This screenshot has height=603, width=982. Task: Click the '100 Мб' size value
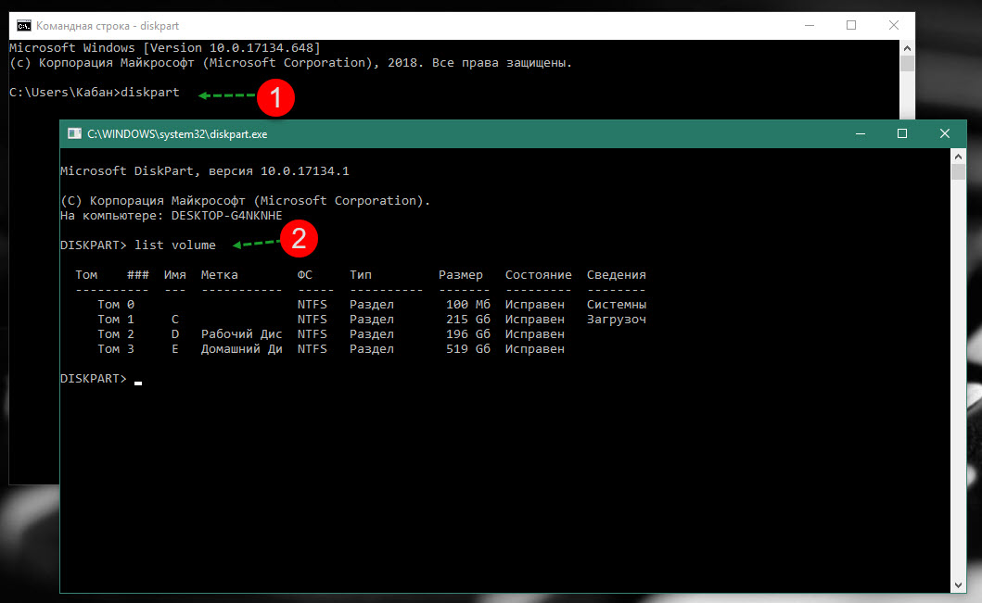pos(468,305)
